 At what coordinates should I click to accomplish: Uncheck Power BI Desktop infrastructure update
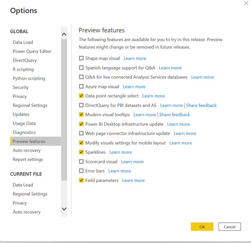coord(81,124)
